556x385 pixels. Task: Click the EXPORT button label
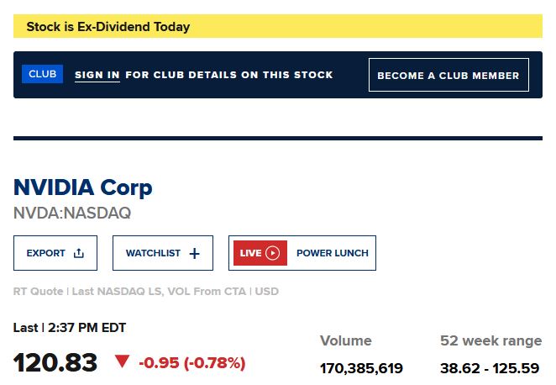(45, 253)
